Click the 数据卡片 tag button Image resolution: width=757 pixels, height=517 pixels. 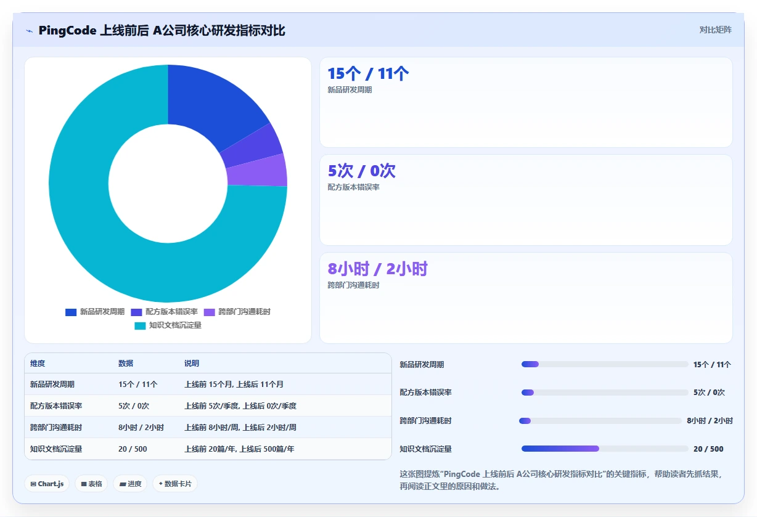coord(175,484)
